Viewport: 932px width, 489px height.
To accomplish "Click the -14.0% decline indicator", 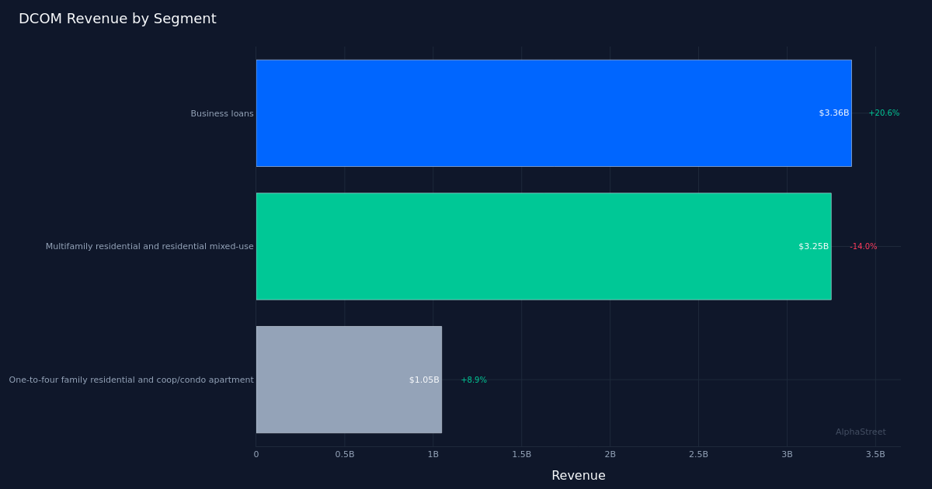I will pyautogui.click(x=862, y=246).
